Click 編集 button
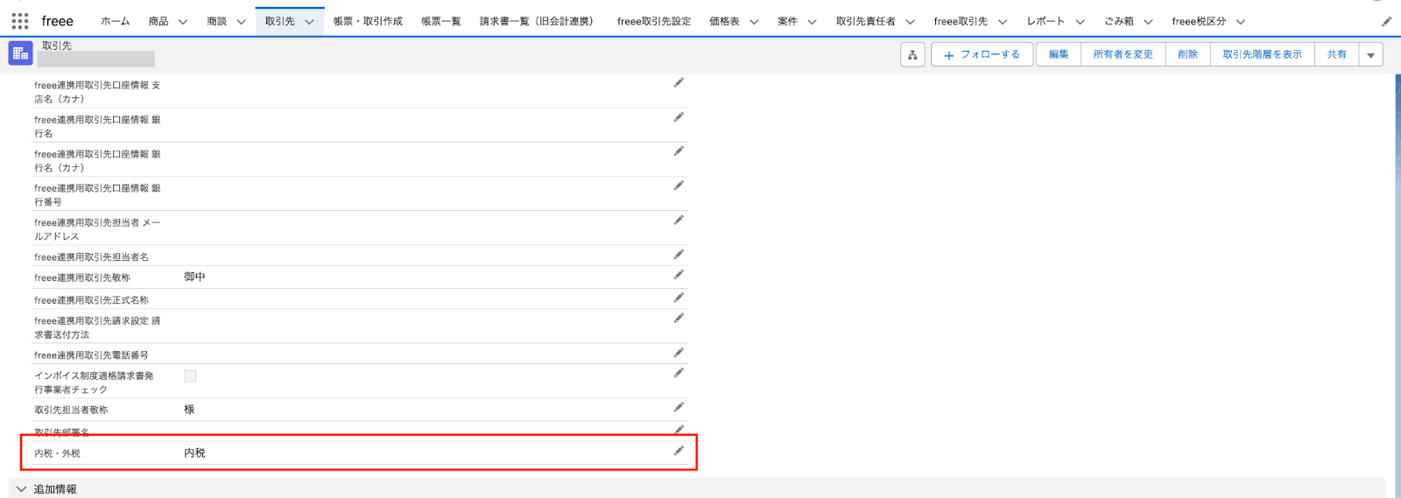The image size is (1401, 498). (1059, 54)
